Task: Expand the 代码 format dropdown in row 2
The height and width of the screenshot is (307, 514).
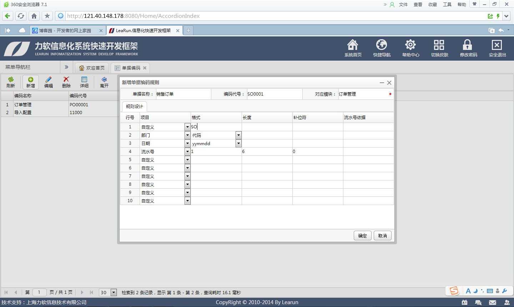Action: point(238,135)
